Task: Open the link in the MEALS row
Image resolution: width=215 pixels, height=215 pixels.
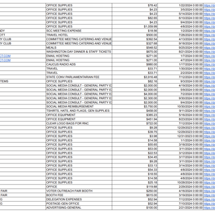Action: tap(209, 48)
